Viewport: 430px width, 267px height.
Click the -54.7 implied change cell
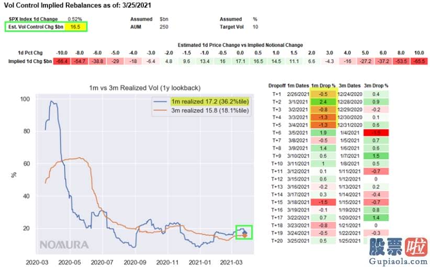(80, 61)
